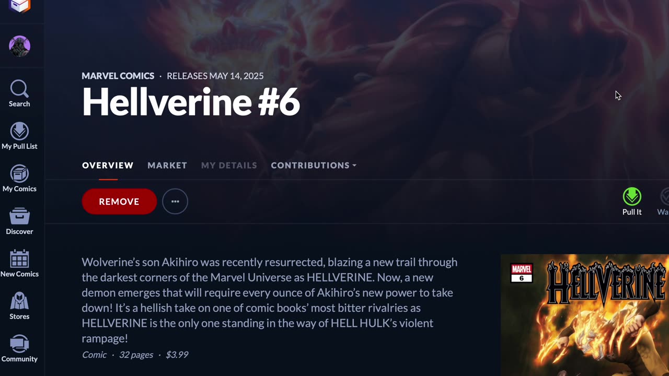Open Community in the sidebar

click(x=19, y=349)
